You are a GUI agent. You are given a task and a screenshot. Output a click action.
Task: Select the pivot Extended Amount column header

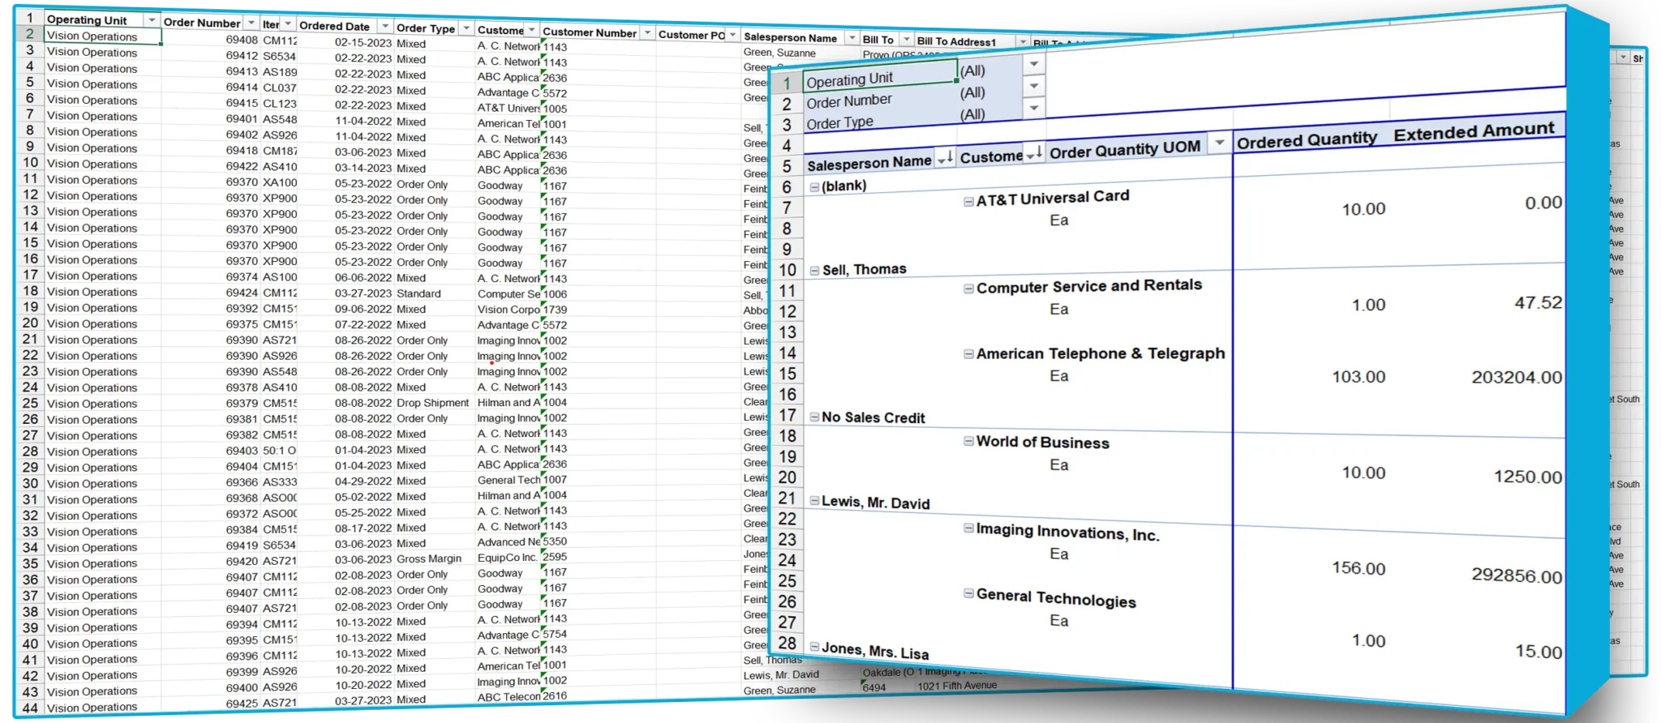(1474, 131)
